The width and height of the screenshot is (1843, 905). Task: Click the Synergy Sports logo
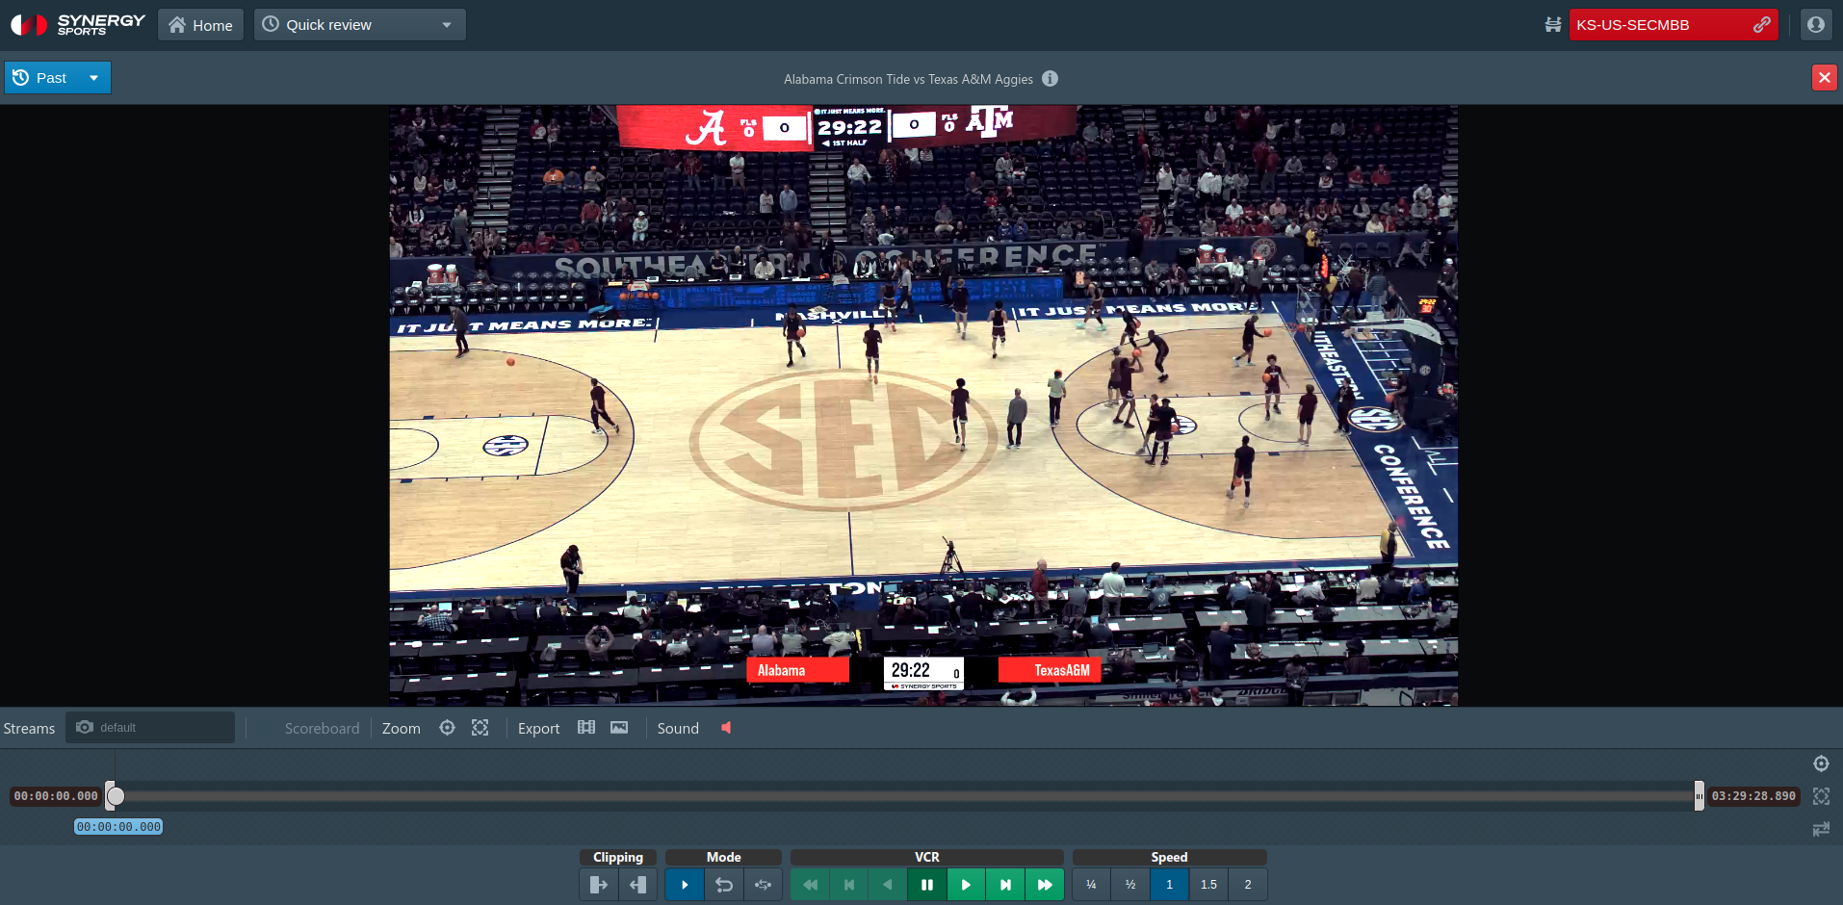click(x=77, y=24)
